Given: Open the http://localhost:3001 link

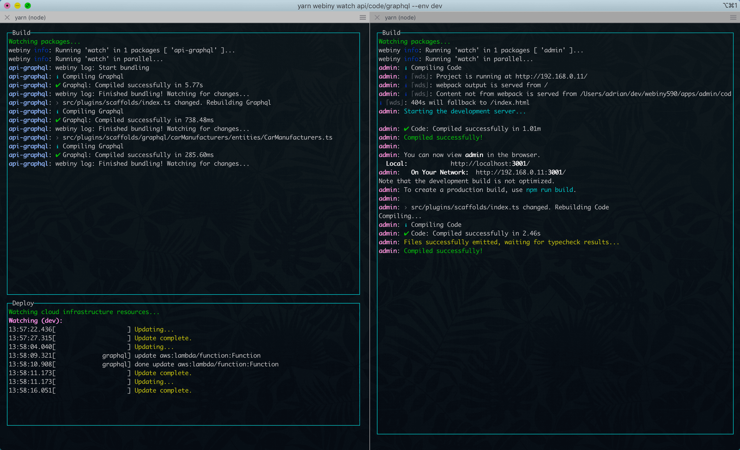Looking at the screenshot, I should (490, 163).
